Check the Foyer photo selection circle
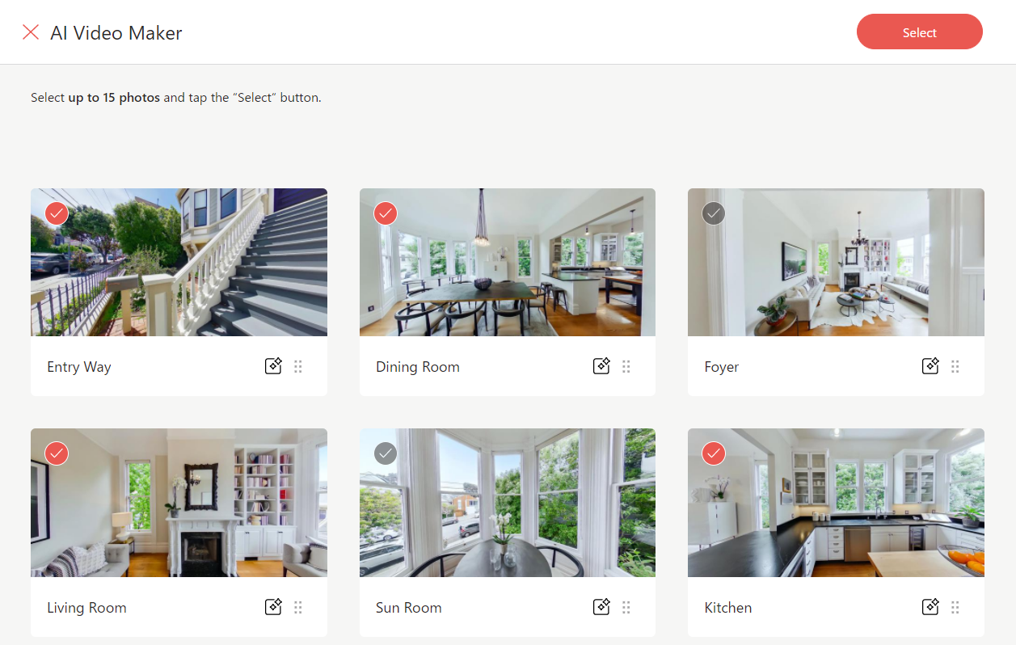The image size is (1016, 645). [714, 213]
